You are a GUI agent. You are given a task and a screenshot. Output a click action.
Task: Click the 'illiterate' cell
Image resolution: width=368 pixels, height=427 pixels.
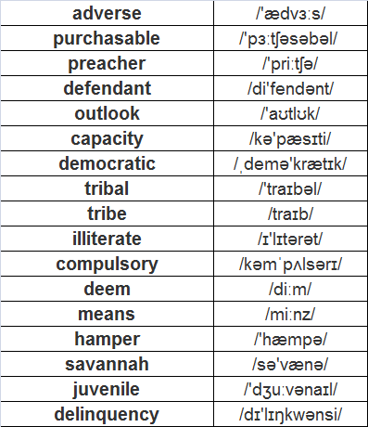[x=107, y=239]
